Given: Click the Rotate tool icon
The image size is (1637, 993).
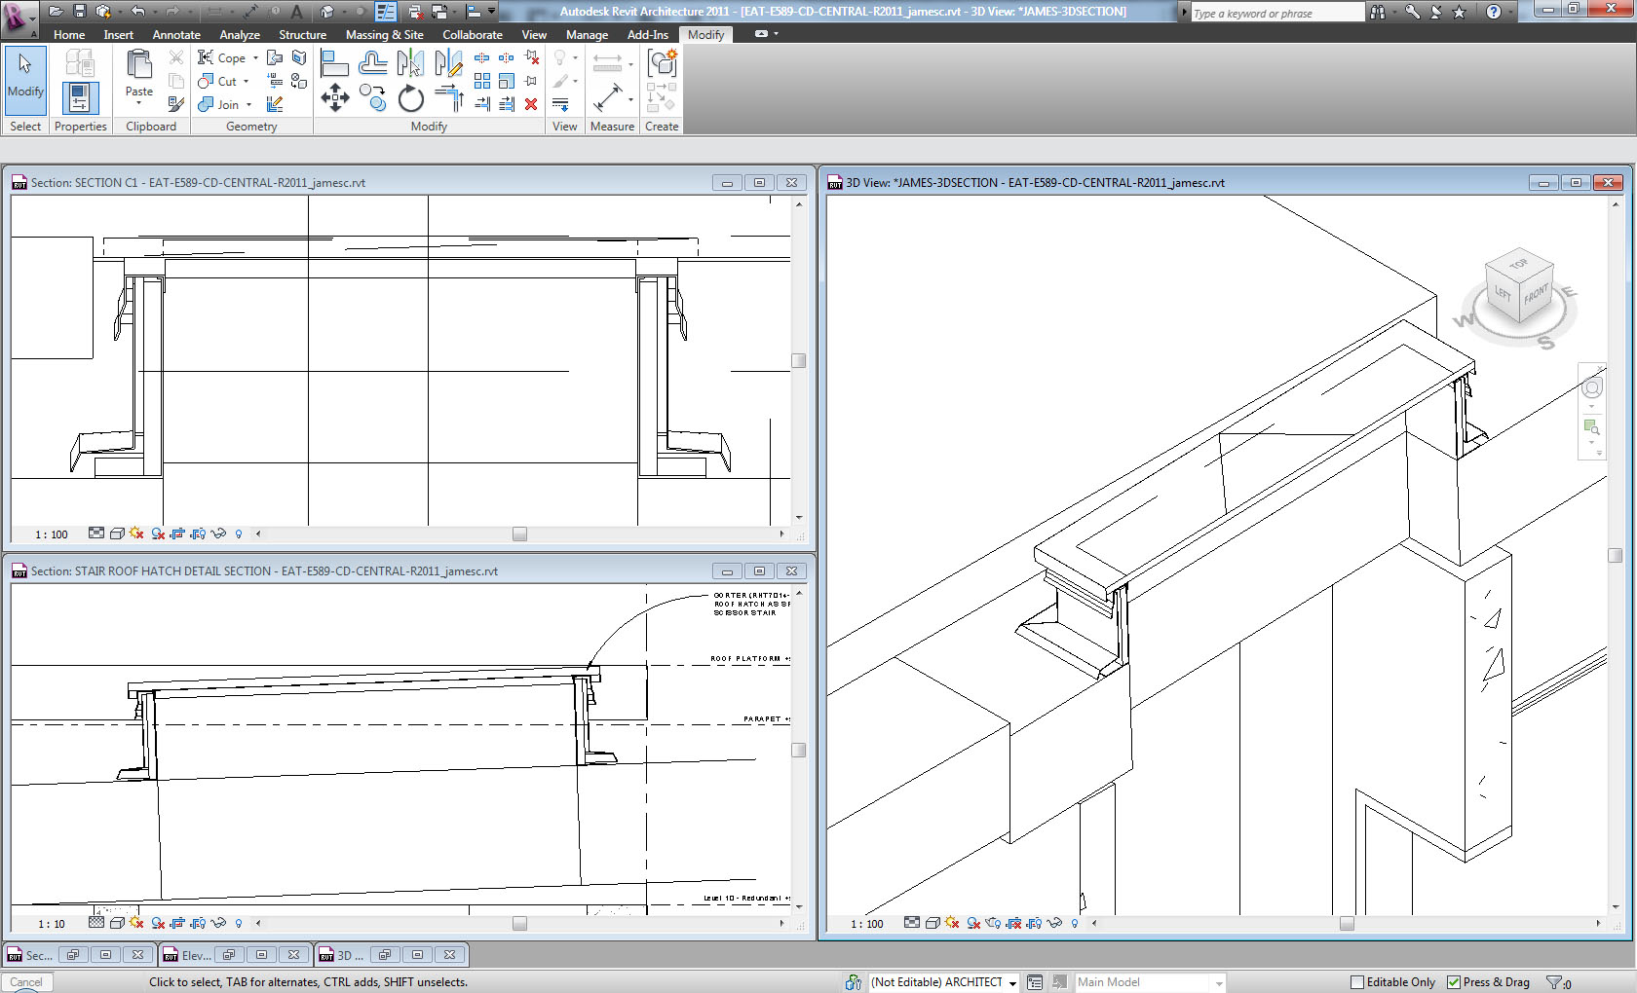Looking at the screenshot, I should coord(411,98).
